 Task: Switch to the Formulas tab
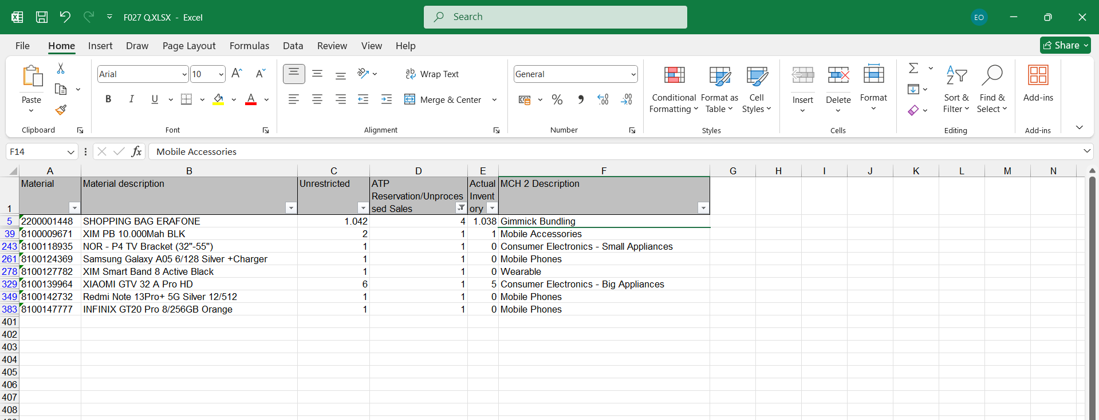(249, 46)
